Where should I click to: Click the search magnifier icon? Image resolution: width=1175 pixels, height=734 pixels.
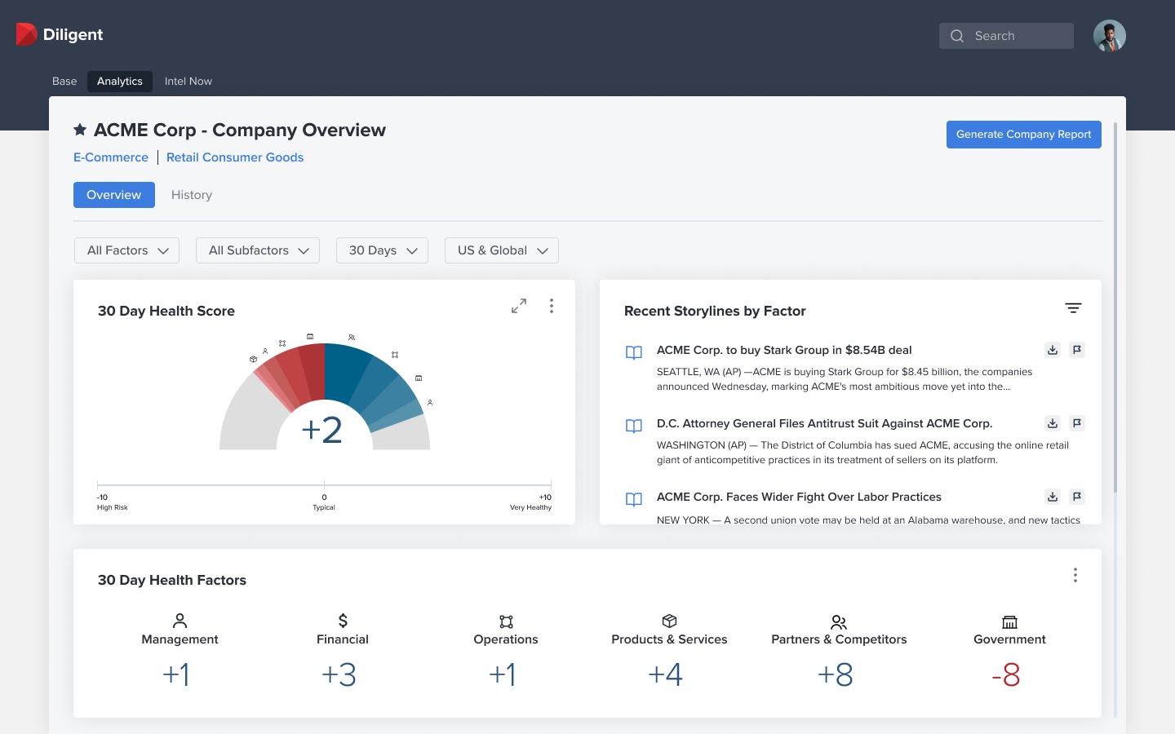point(956,36)
